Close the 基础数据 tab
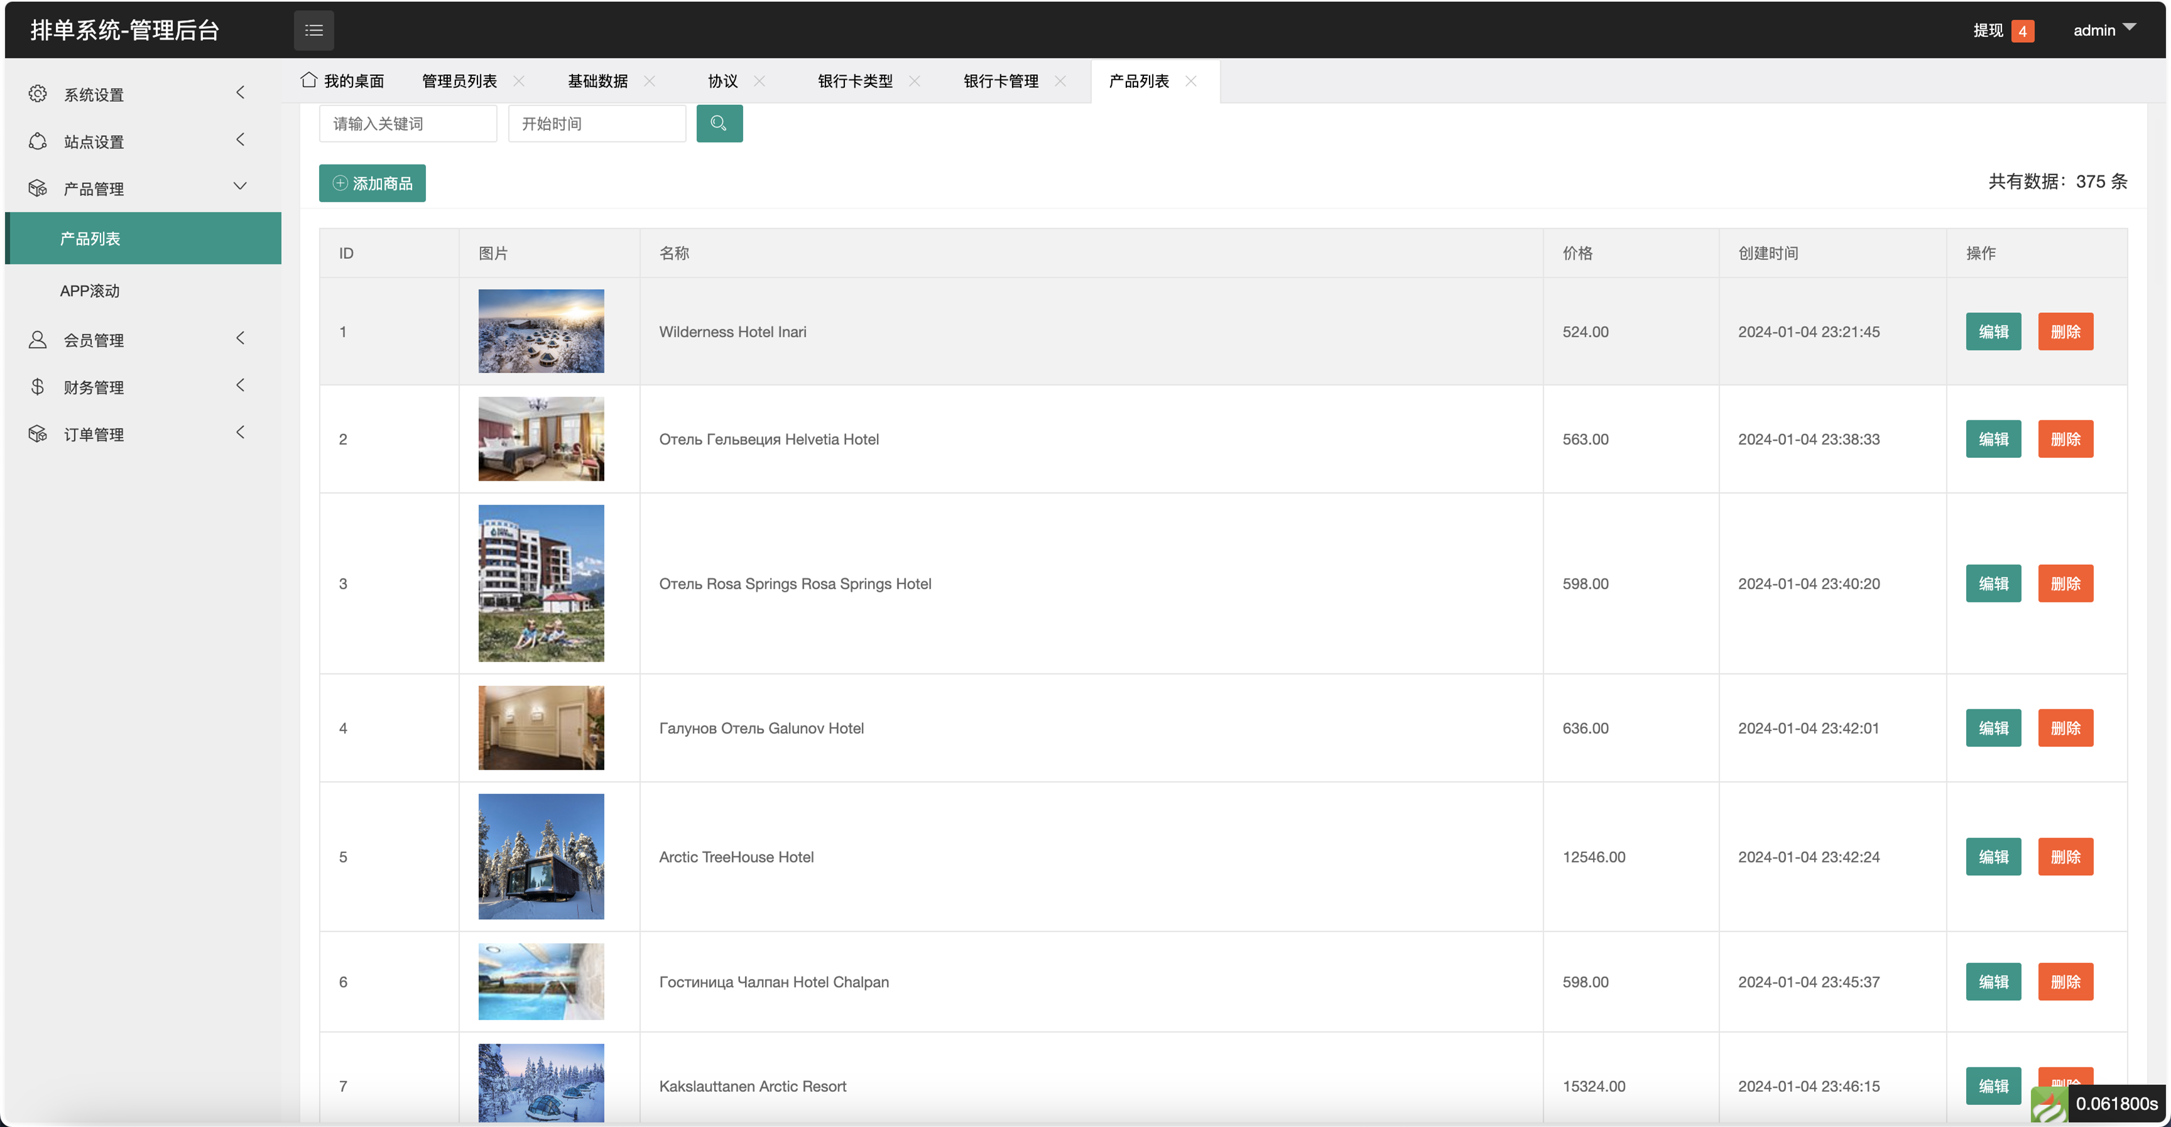2171x1127 pixels. [x=649, y=81]
